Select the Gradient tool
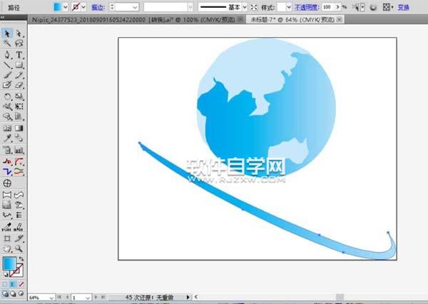 tap(19, 128)
